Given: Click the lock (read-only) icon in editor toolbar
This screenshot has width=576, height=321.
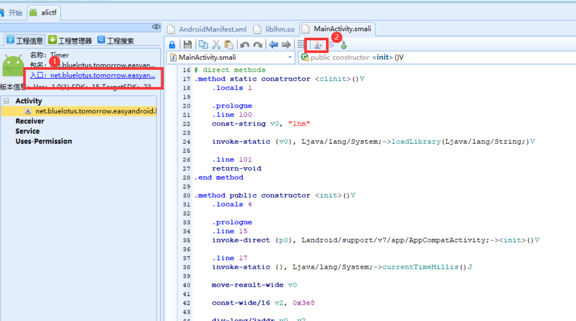Looking at the screenshot, I should pyautogui.click(x=172, y=45).
